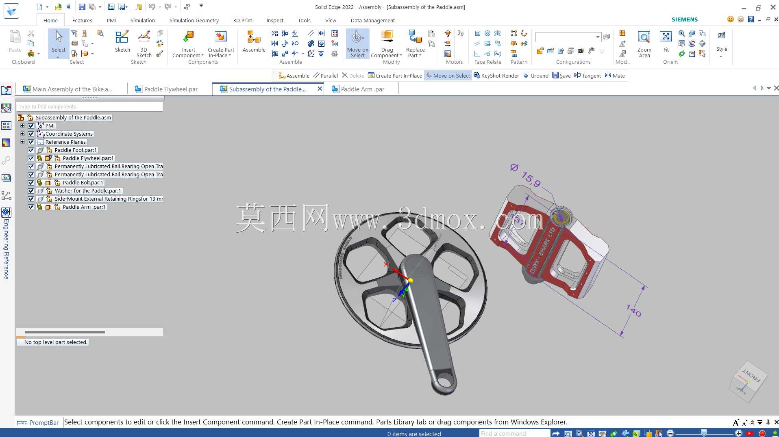Viewport: 779px width, 437px height.
Task: Click Move on Select in command bar
Action: point(448,76)
